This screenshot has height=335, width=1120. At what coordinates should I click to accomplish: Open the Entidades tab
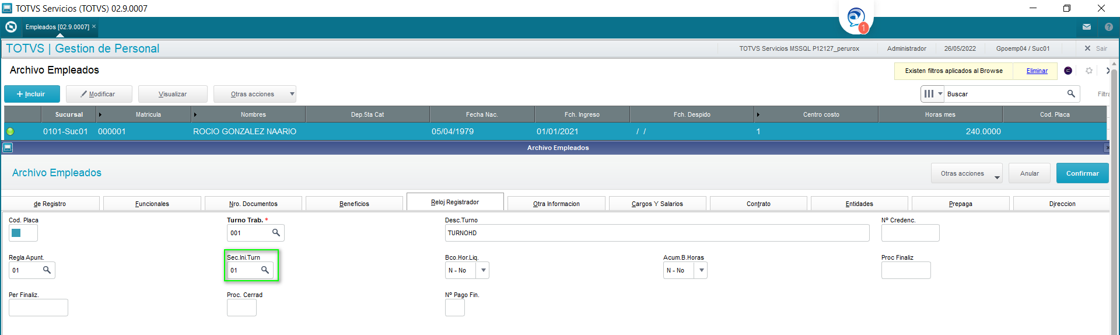[859, 204]
